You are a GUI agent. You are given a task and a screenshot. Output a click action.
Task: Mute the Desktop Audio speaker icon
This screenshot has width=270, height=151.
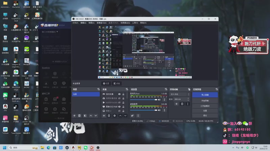(x=159, y=110)
